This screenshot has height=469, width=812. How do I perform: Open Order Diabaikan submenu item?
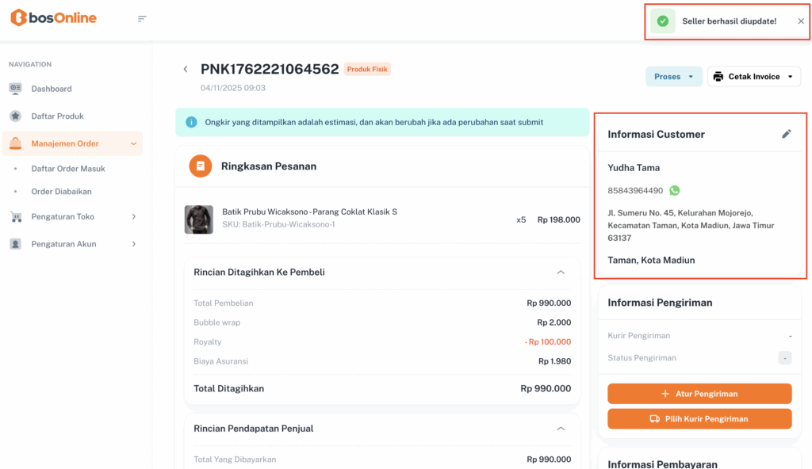[62, 192]
